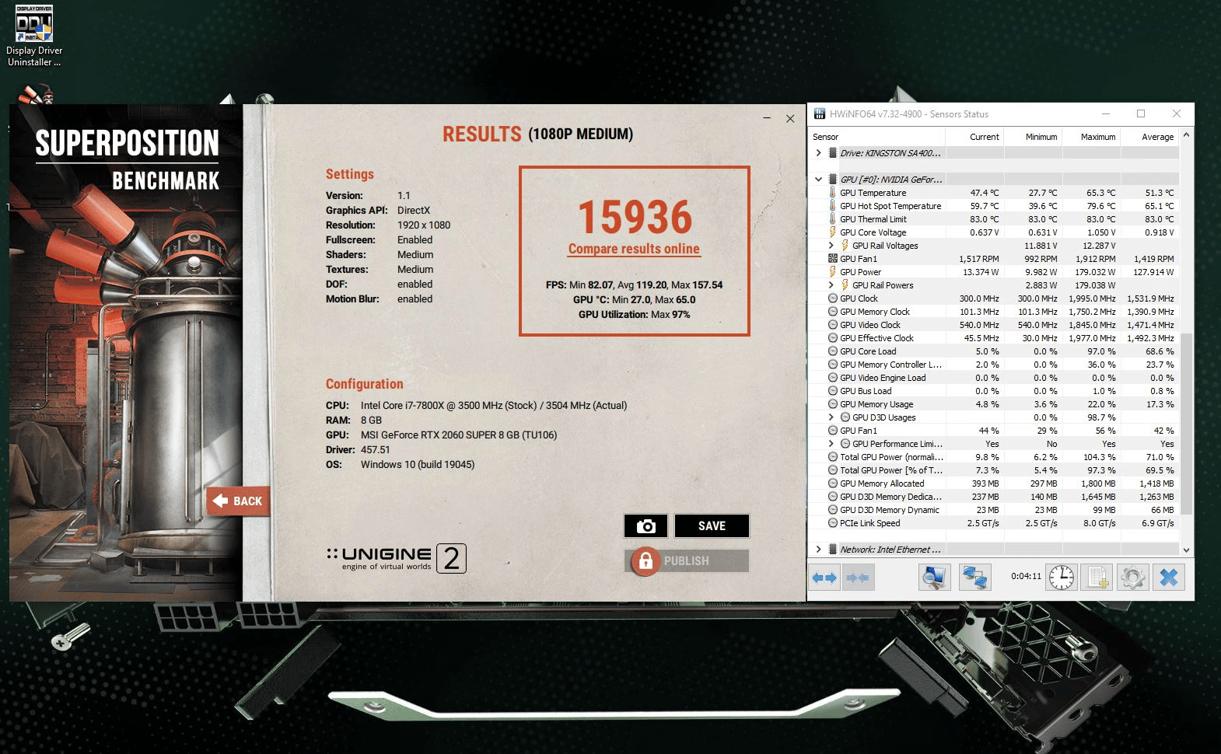Take a screenshot with the camera button
Viewport: 1221px width, 754px height.
pos(645,526)
